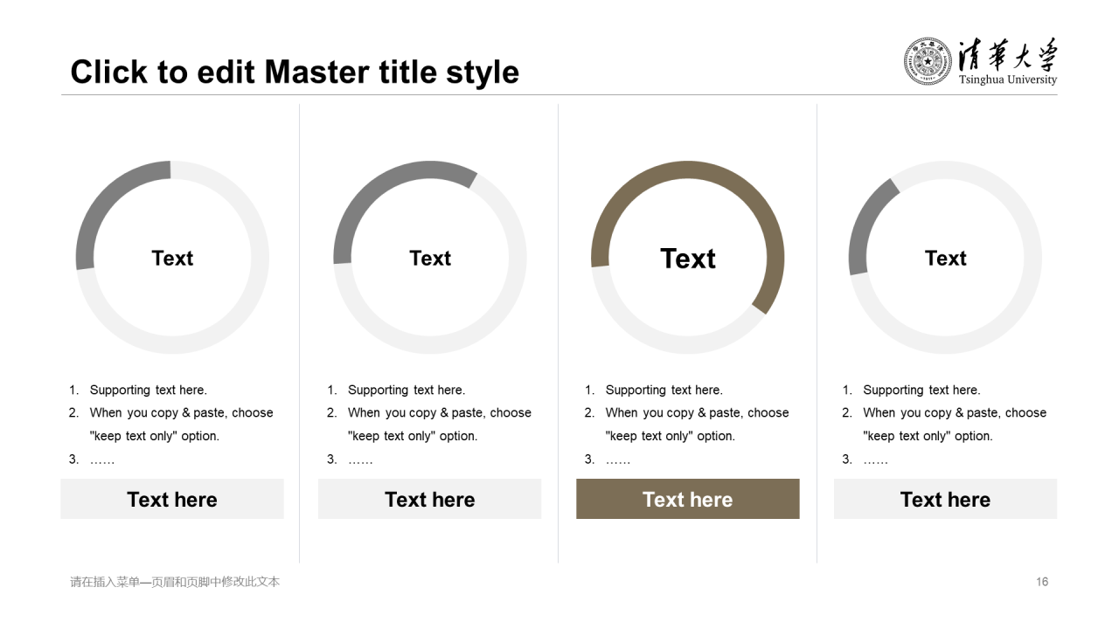The width and height of the screenshot is (1119, 629).
Task: Select the 'When you copy & paste' line, fourth column
Action: (x=955, y=413)
